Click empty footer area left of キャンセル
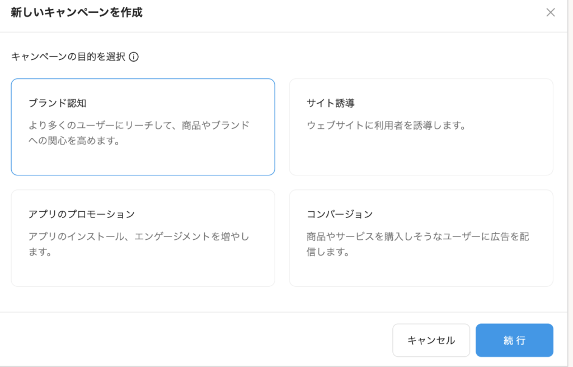The width and height of the screenshot is (573, 367). tap(196, 340)
